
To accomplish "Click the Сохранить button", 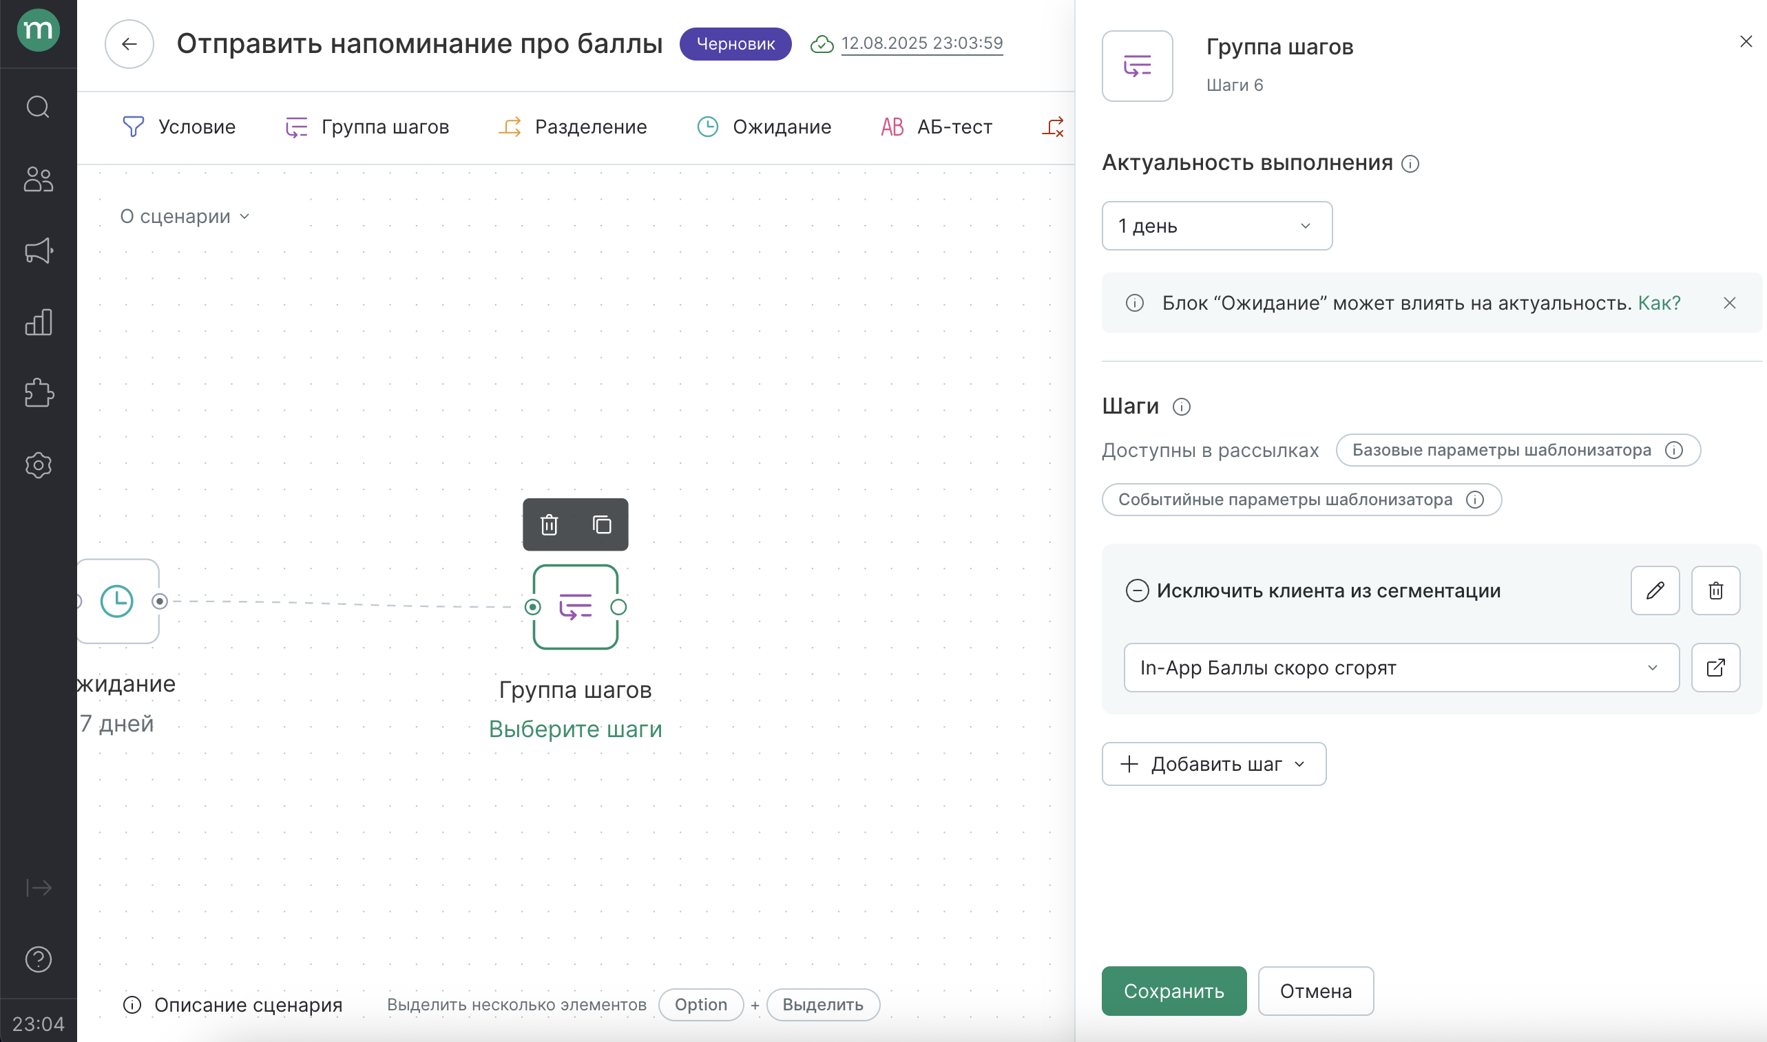I will 1173,991.
